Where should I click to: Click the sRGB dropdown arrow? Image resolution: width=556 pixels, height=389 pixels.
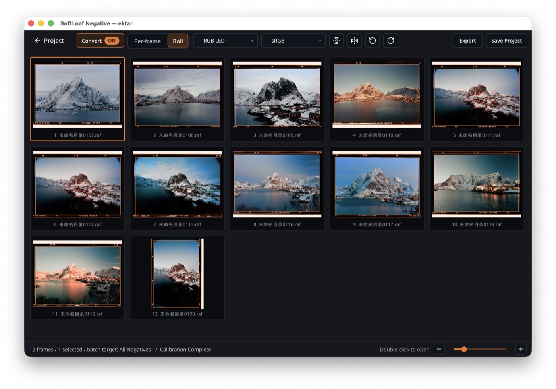[320, 41]
